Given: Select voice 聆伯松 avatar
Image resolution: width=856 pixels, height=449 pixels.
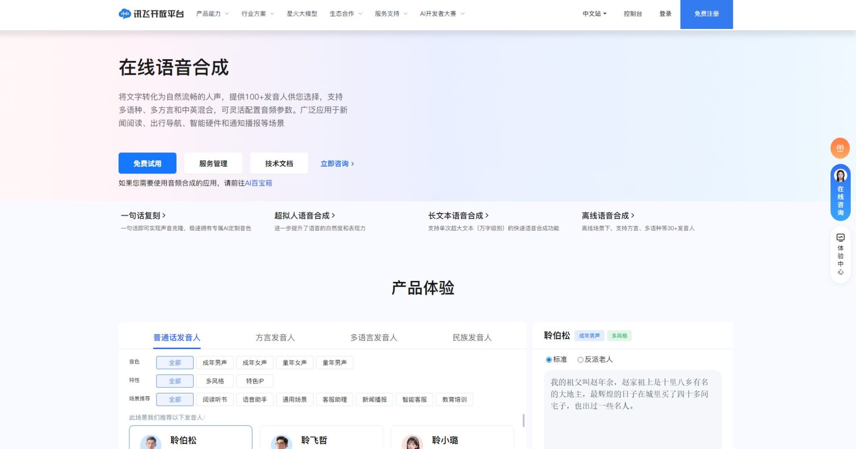Looking at the screenshot, I should tap(152, 442).
